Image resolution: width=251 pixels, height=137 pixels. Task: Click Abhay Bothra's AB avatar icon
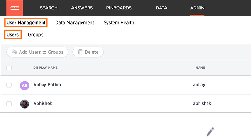tap(25, 85)
